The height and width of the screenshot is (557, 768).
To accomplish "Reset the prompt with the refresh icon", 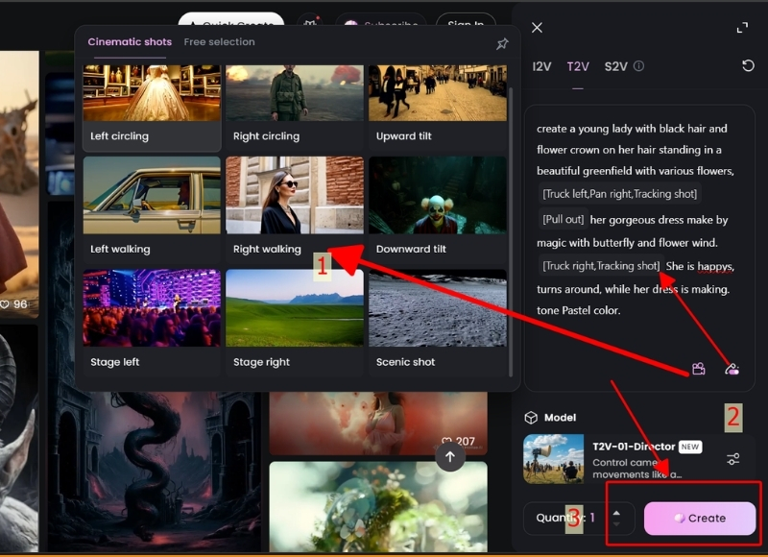I will click(749, 66).
